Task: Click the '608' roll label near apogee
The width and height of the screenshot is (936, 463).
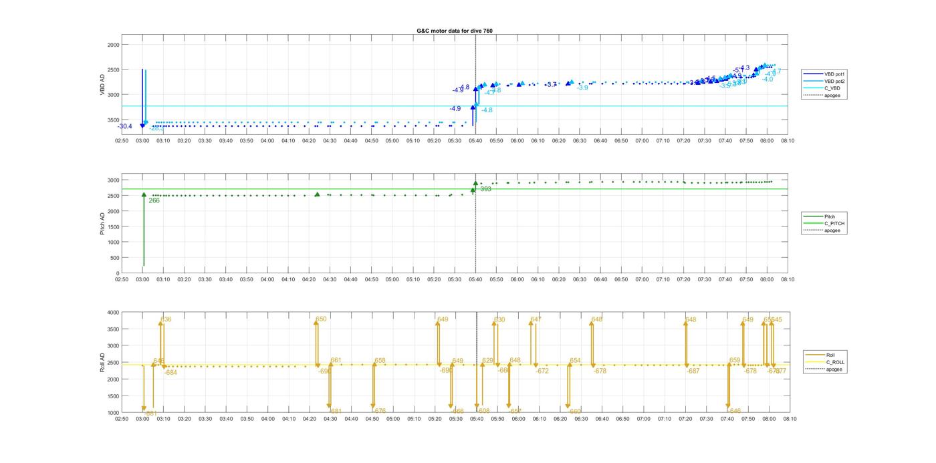Action: [484, 411]
